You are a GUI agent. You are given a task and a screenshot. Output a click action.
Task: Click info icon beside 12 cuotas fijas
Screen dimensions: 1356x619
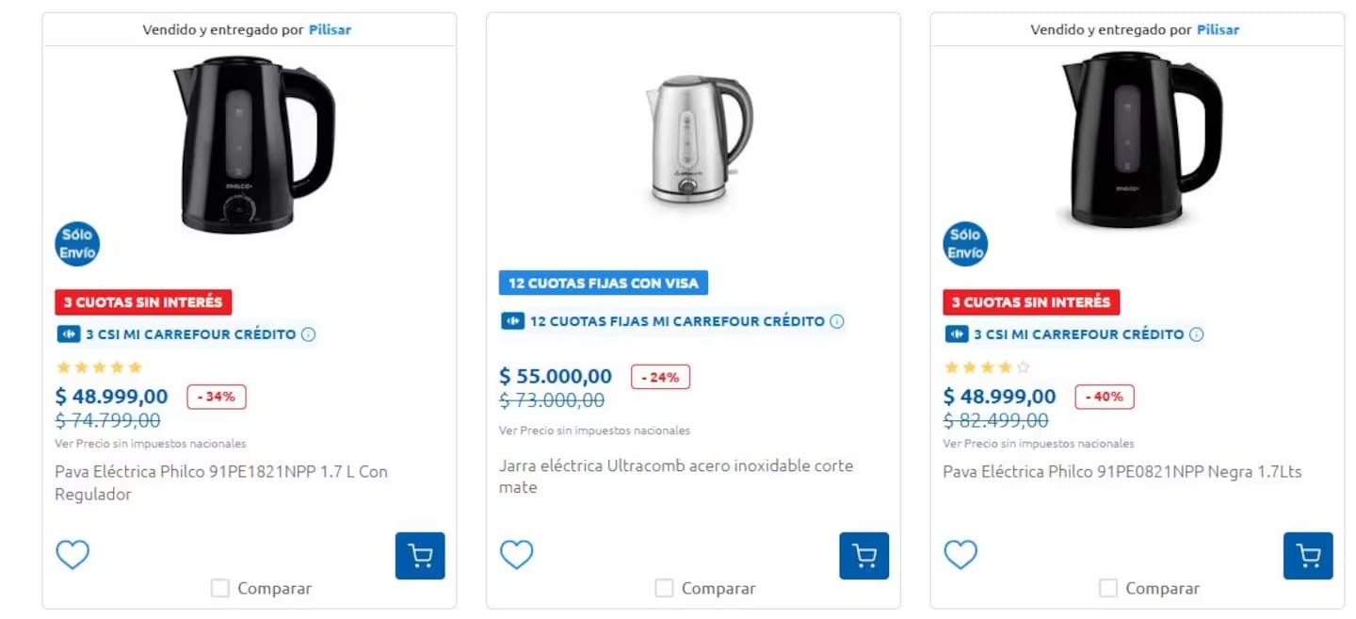(835, 320)
